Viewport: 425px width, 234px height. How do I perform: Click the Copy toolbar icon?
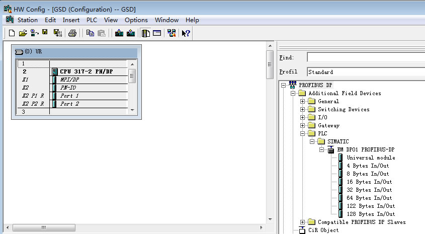tap(90, 33)
